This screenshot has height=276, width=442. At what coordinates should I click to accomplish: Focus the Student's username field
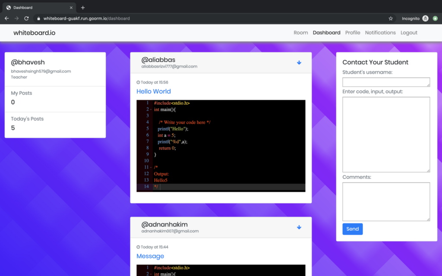(386, 82)
